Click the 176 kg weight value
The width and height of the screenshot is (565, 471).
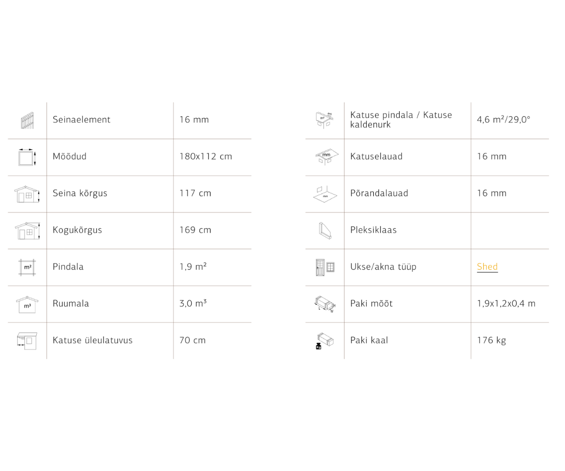click(491, 340)
